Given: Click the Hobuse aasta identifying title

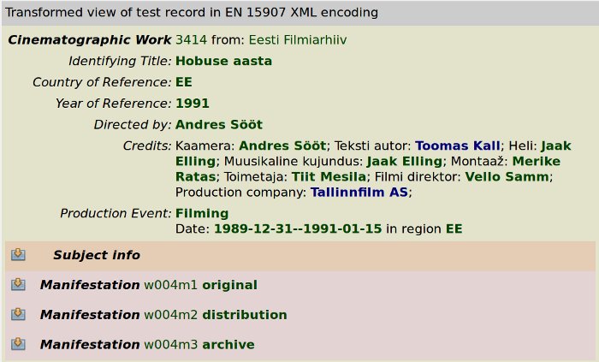Looking at the screenshot, I should click(224, 61).
